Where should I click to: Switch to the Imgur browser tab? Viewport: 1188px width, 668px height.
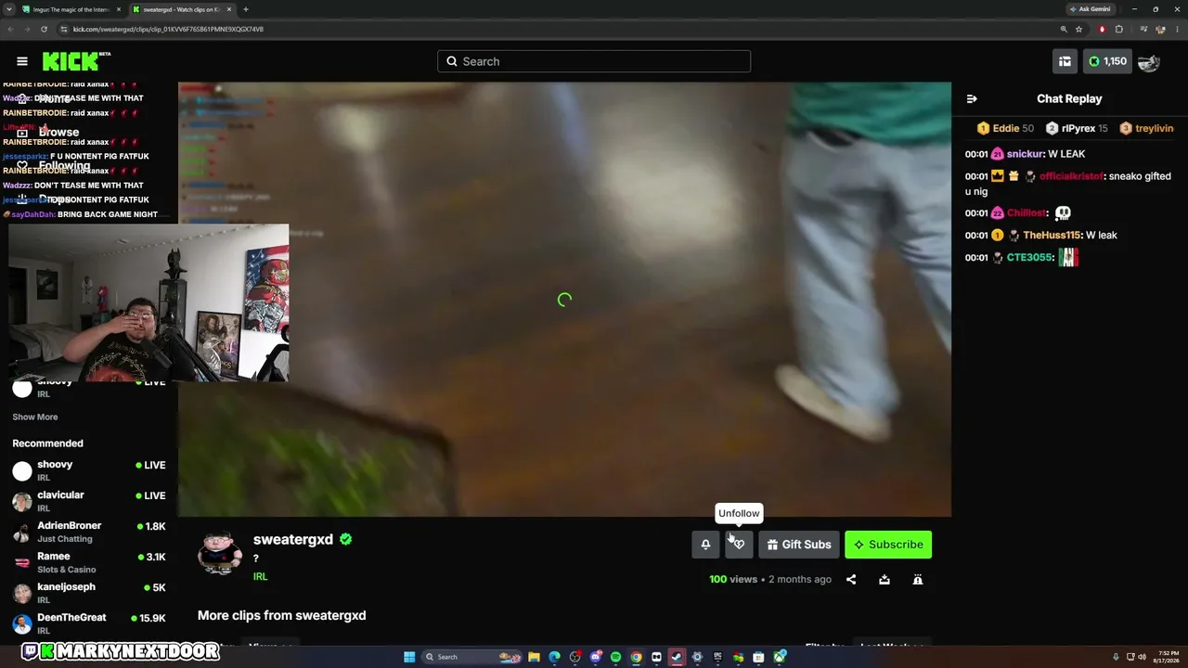(71, 9)
